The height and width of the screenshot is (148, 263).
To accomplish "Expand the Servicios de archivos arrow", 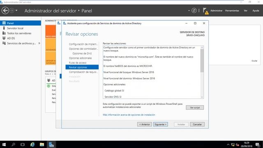I will point(39,43).
